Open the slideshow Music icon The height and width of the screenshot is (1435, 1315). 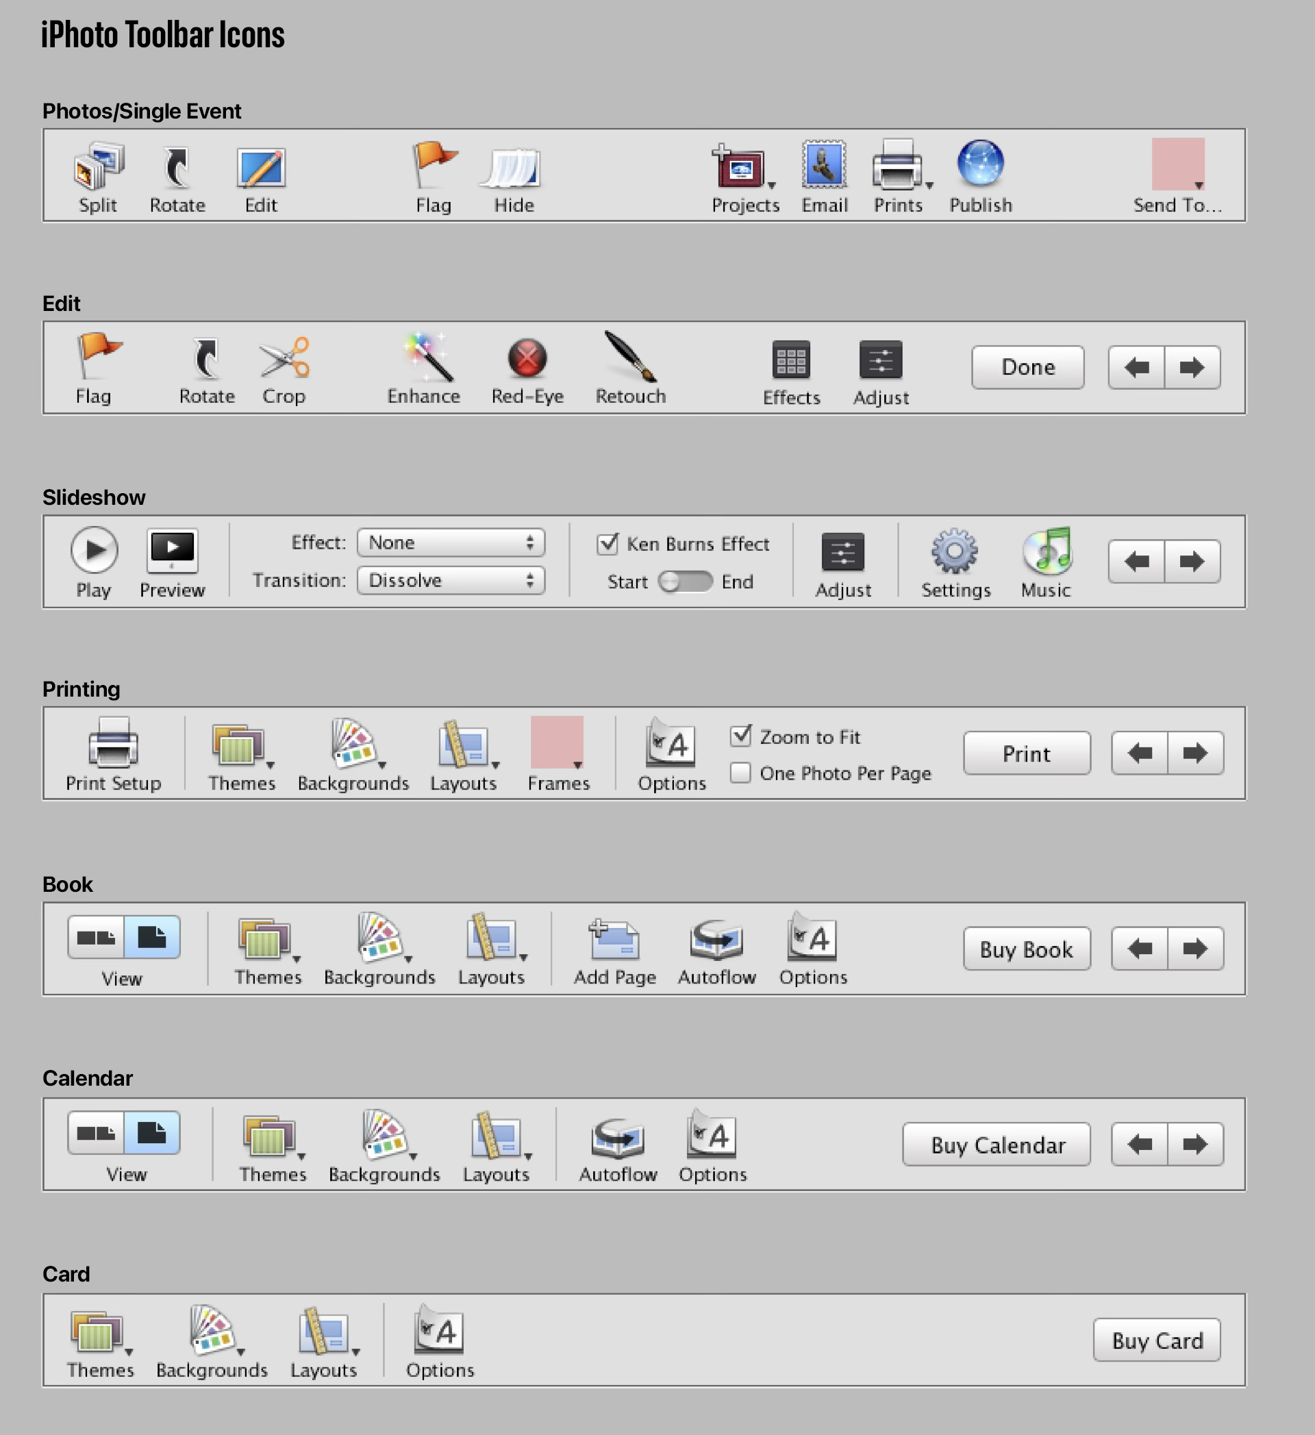[1047, 550]
